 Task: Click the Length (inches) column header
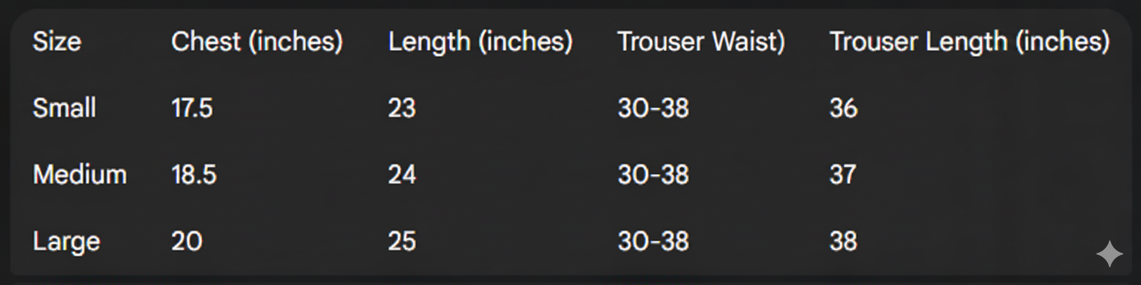(480, 42)
